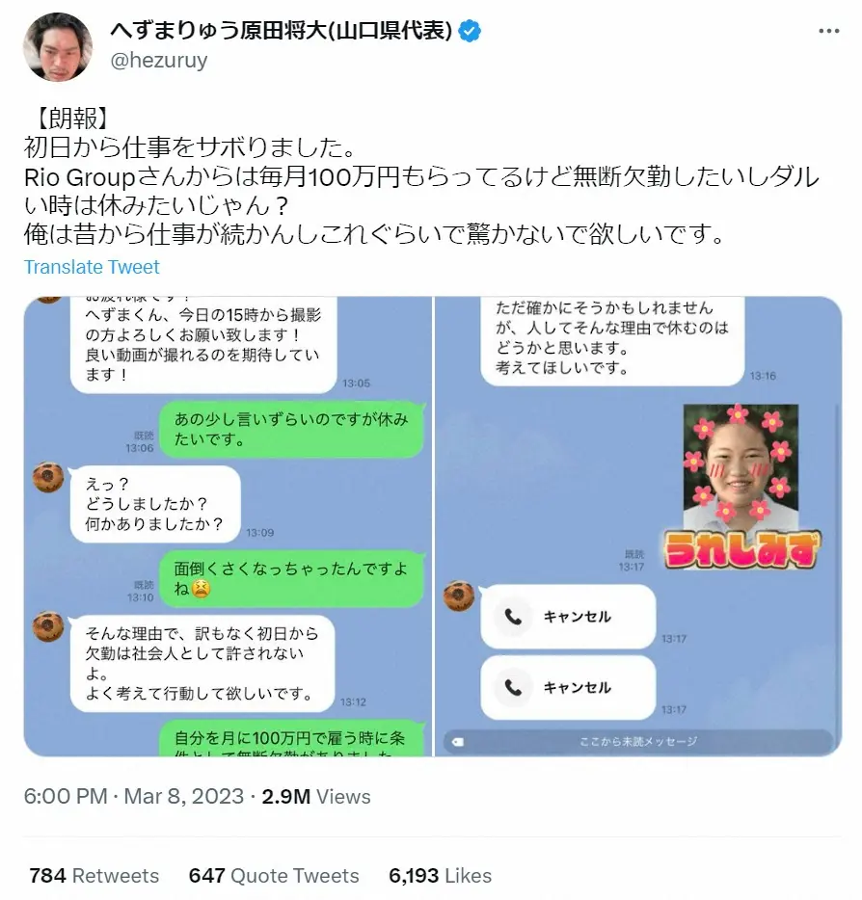
Task: Click the second キャンセル phone call icon
Action: coord(513,687)
